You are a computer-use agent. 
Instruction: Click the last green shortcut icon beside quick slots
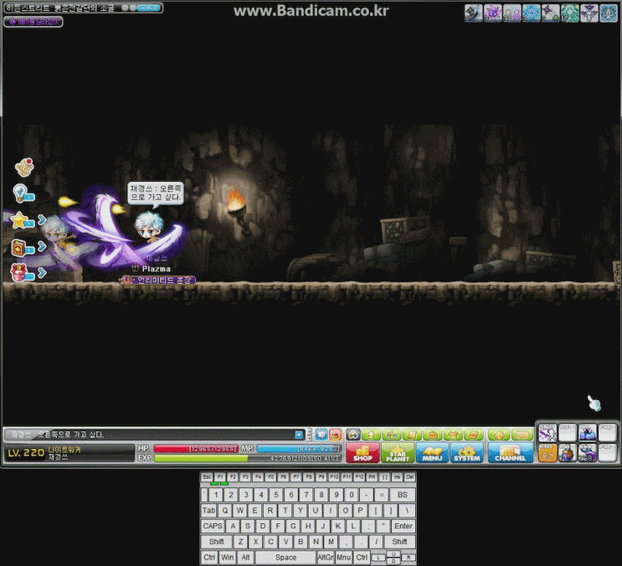522,435
